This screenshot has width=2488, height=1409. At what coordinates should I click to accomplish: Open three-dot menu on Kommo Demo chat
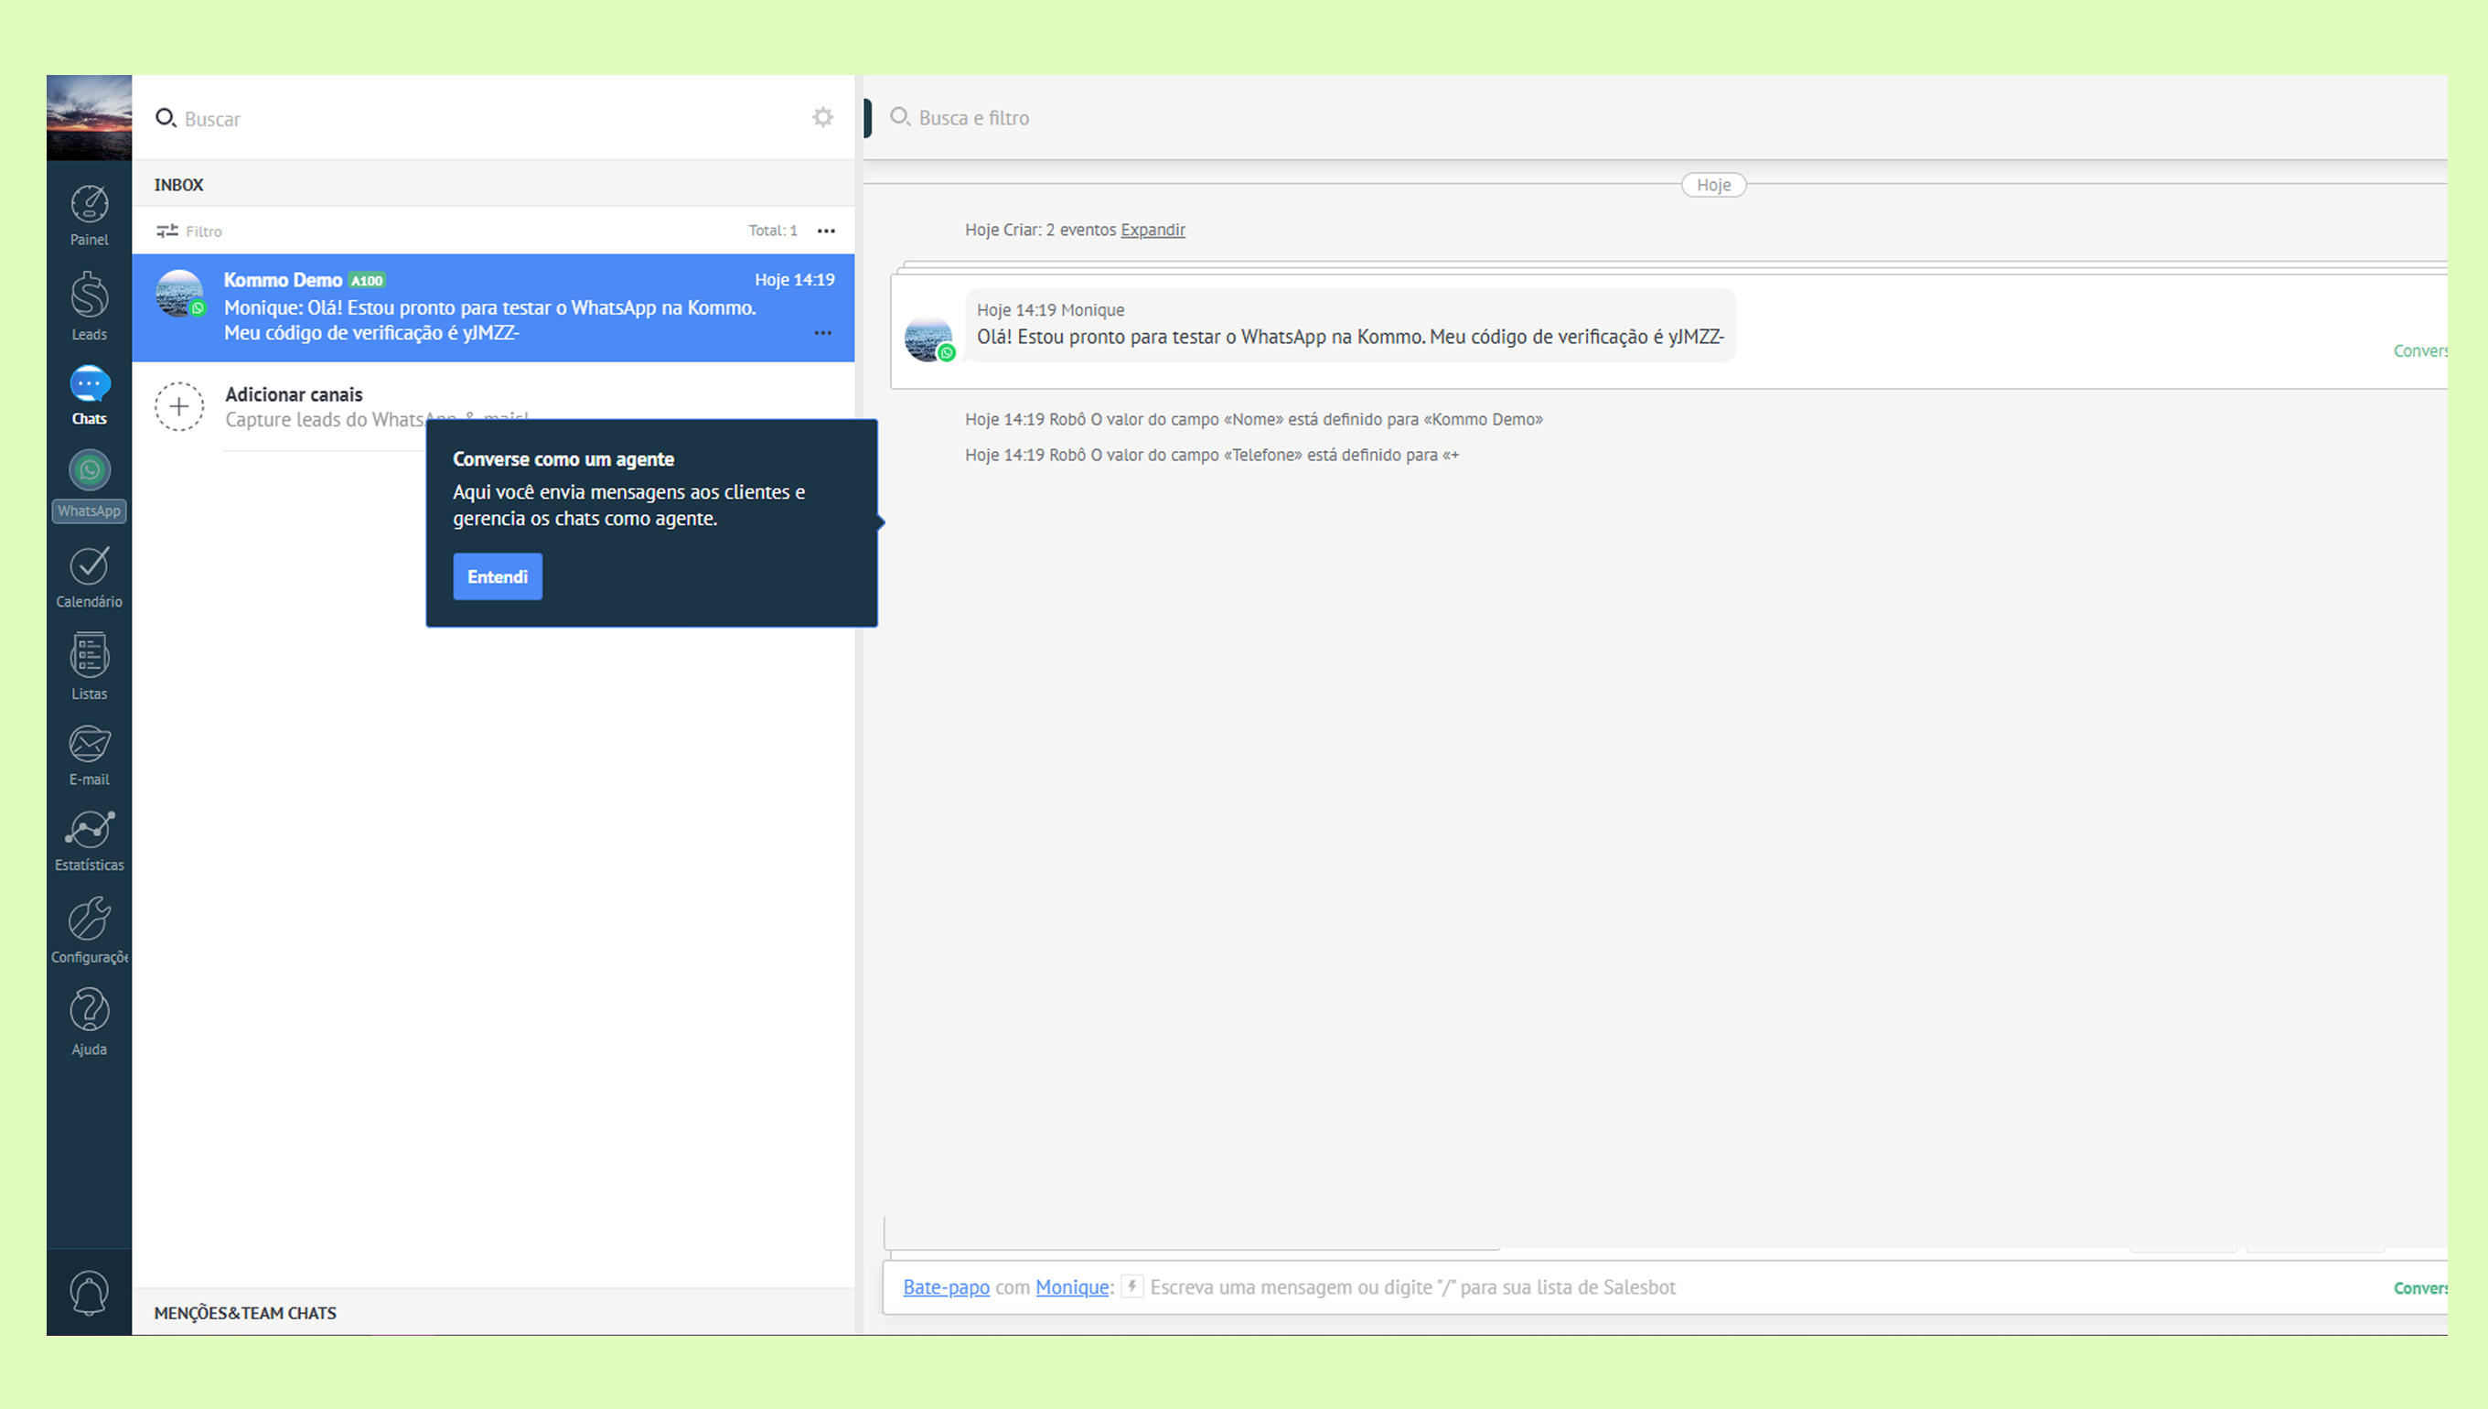[x=822, y=333]
